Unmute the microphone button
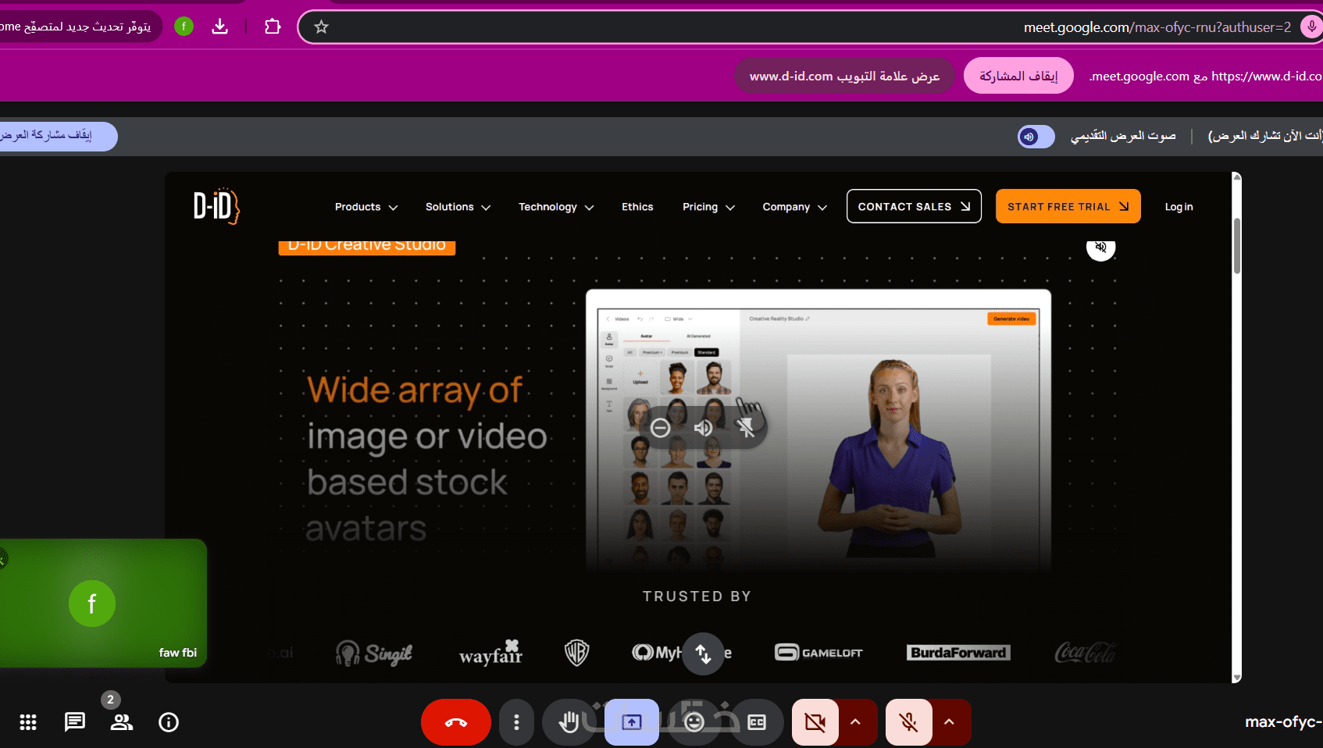 (x=909, y=722)
